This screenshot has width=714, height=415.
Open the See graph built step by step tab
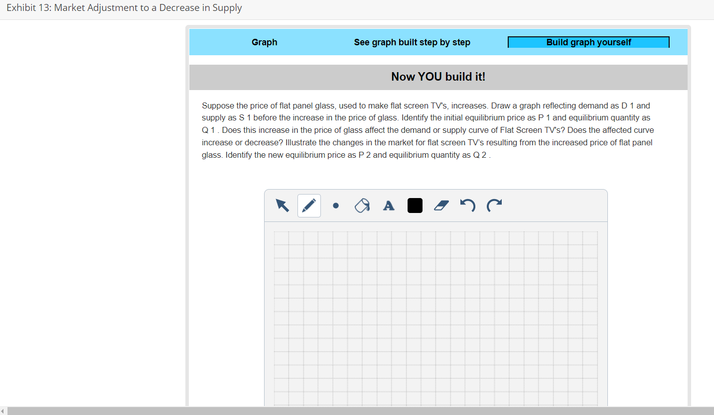[412, 42]
